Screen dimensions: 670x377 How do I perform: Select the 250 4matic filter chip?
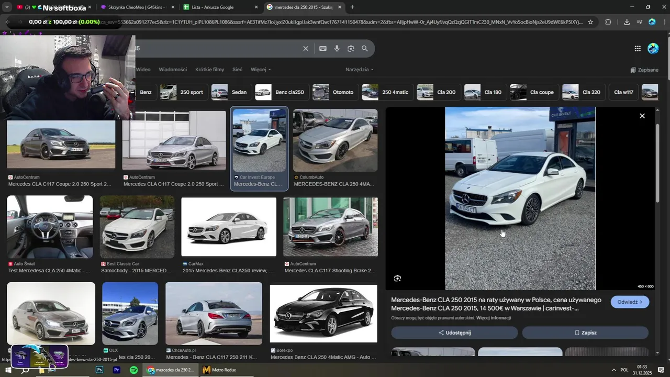point(388,92)
